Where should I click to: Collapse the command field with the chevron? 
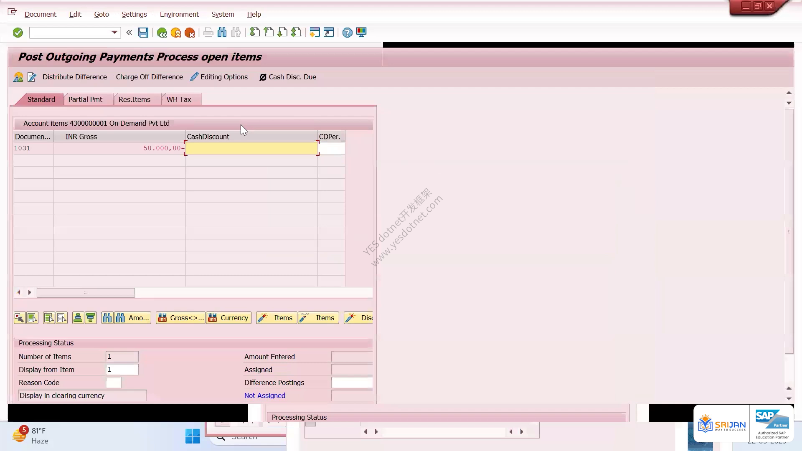click(129, 33)
